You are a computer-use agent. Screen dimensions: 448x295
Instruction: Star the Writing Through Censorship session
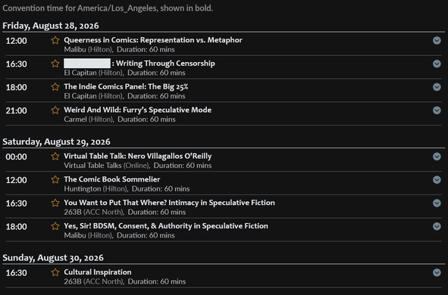click(x=55, y=64)
